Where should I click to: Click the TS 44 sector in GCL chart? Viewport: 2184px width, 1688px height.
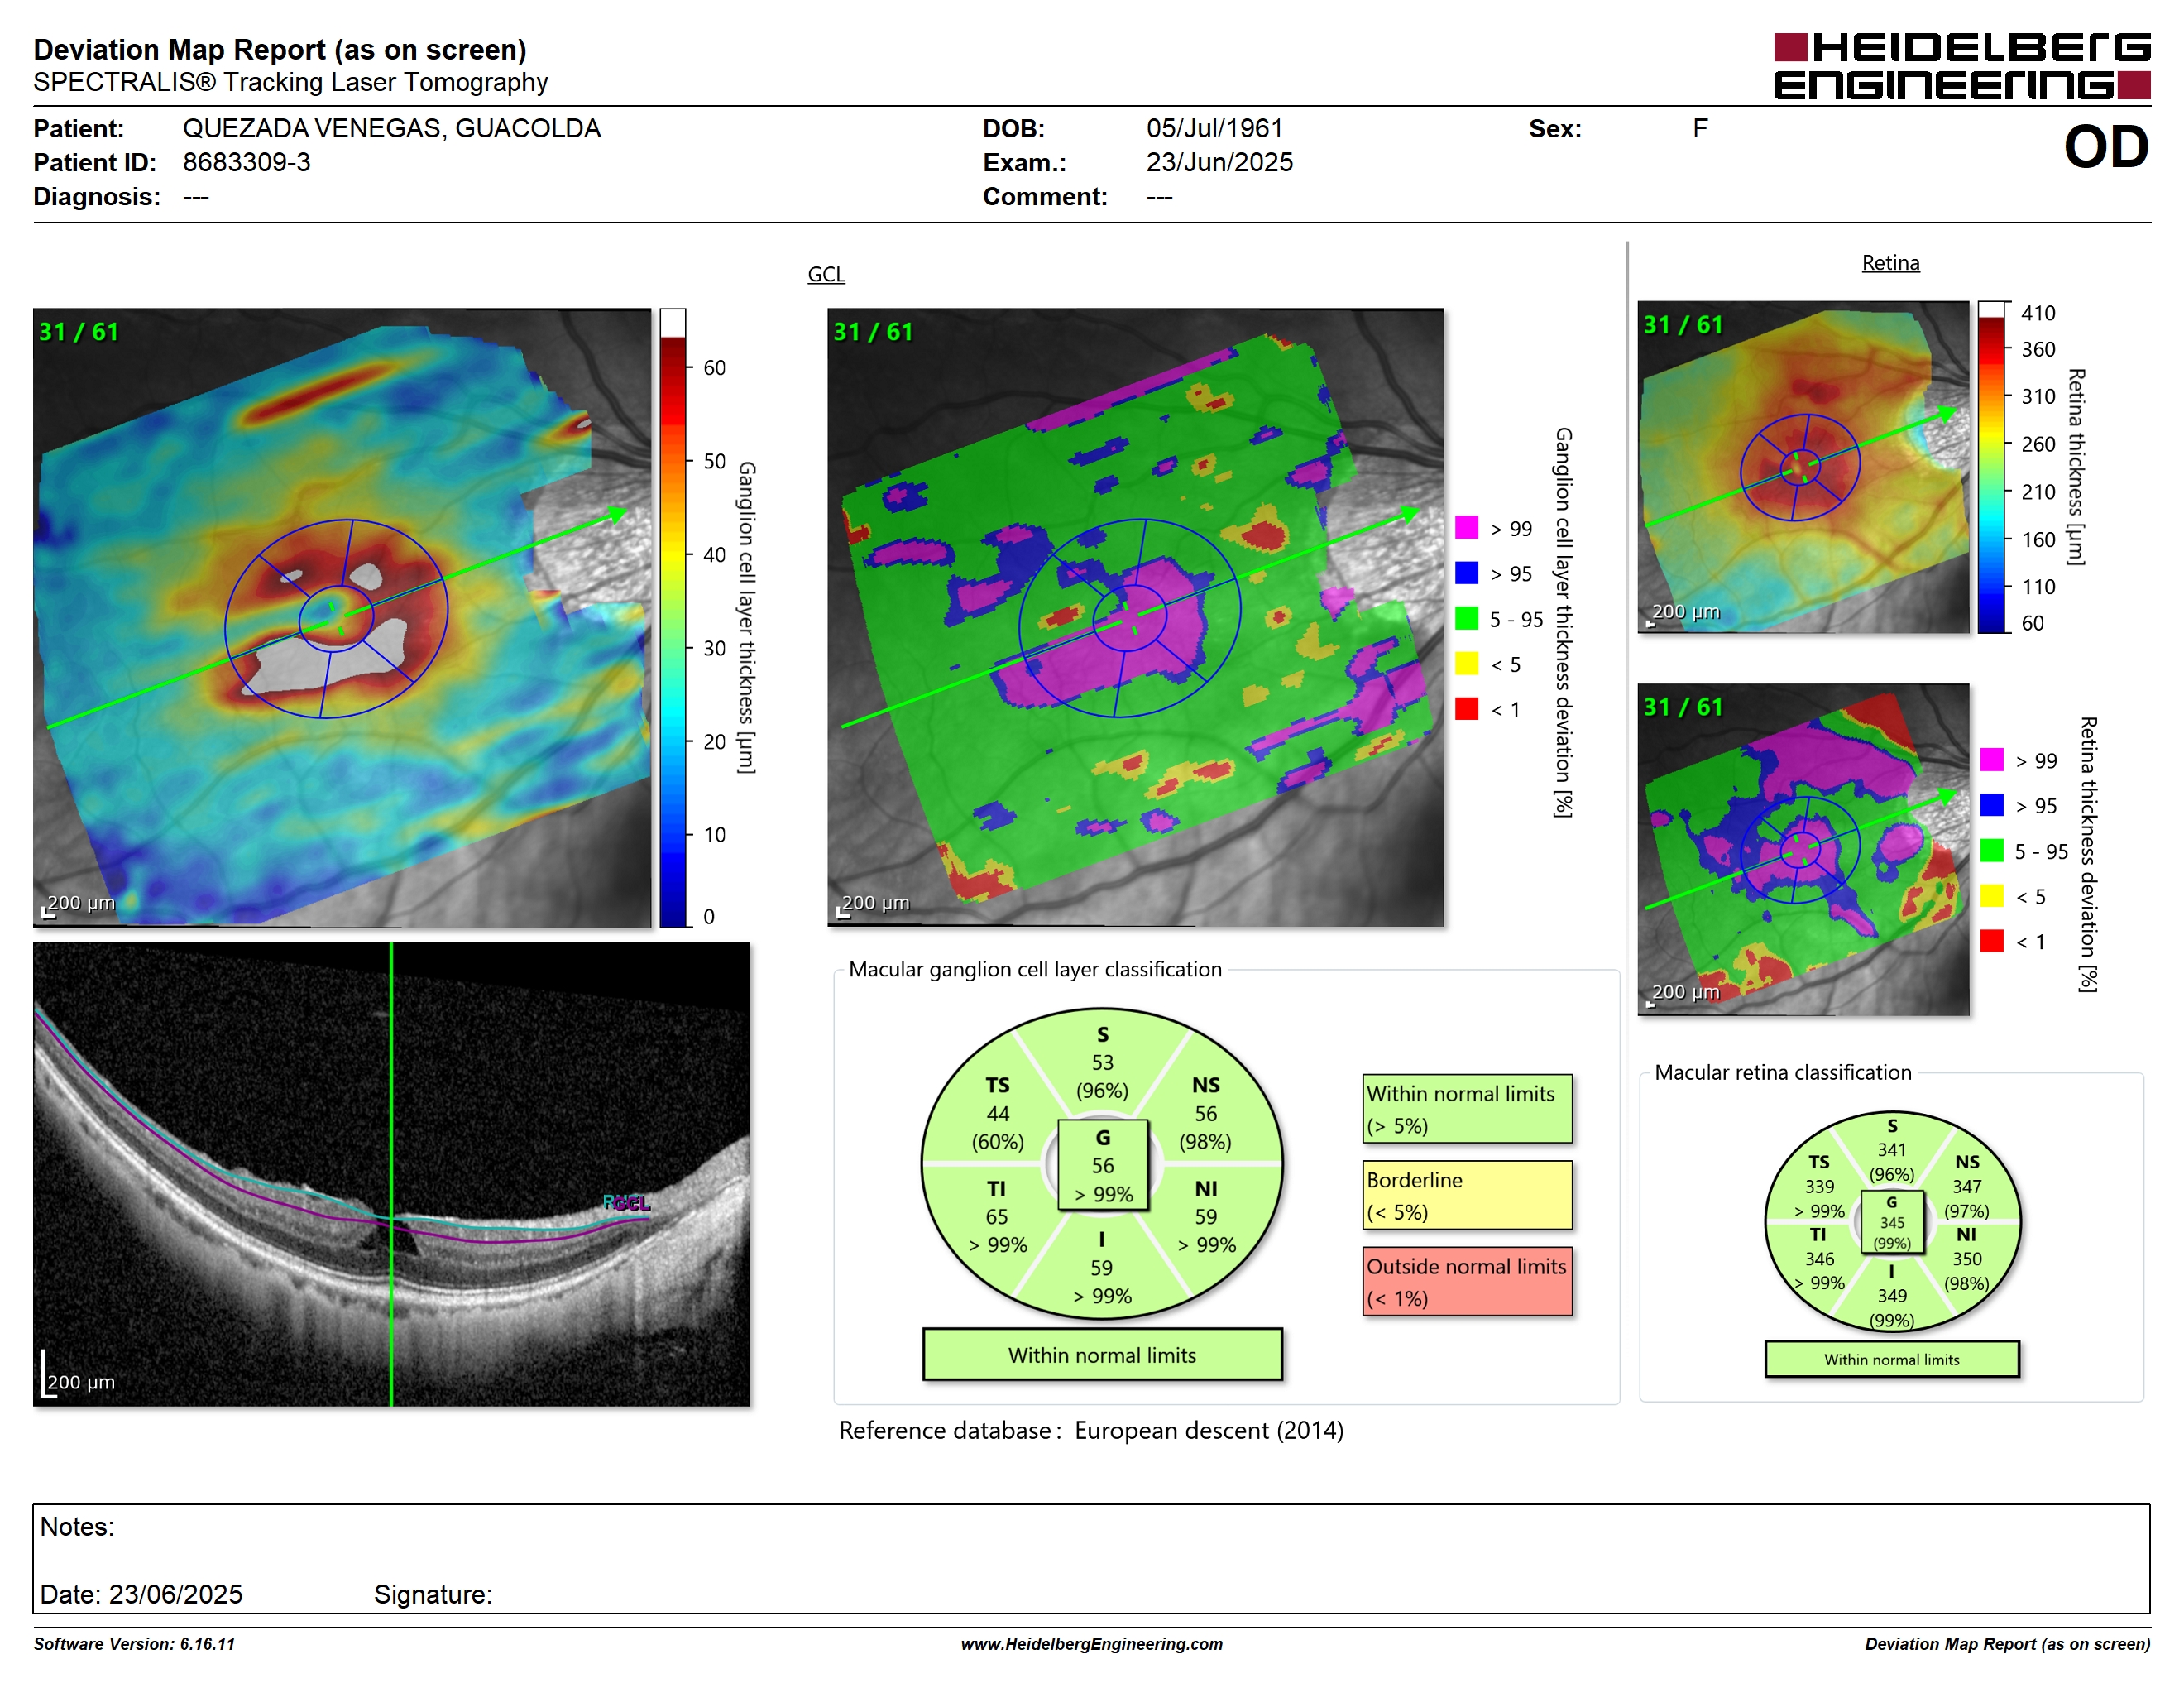click(997, 1113)
